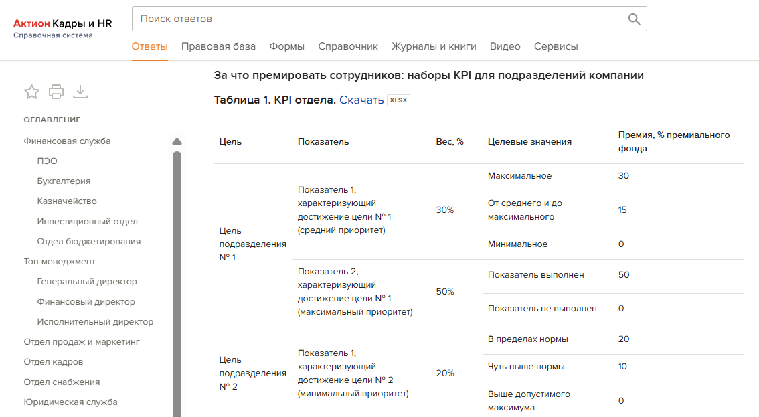The width and height of the screenshot is (759, 417).
Task: Click Выше допустимого максимума cell
Action: 529,400
